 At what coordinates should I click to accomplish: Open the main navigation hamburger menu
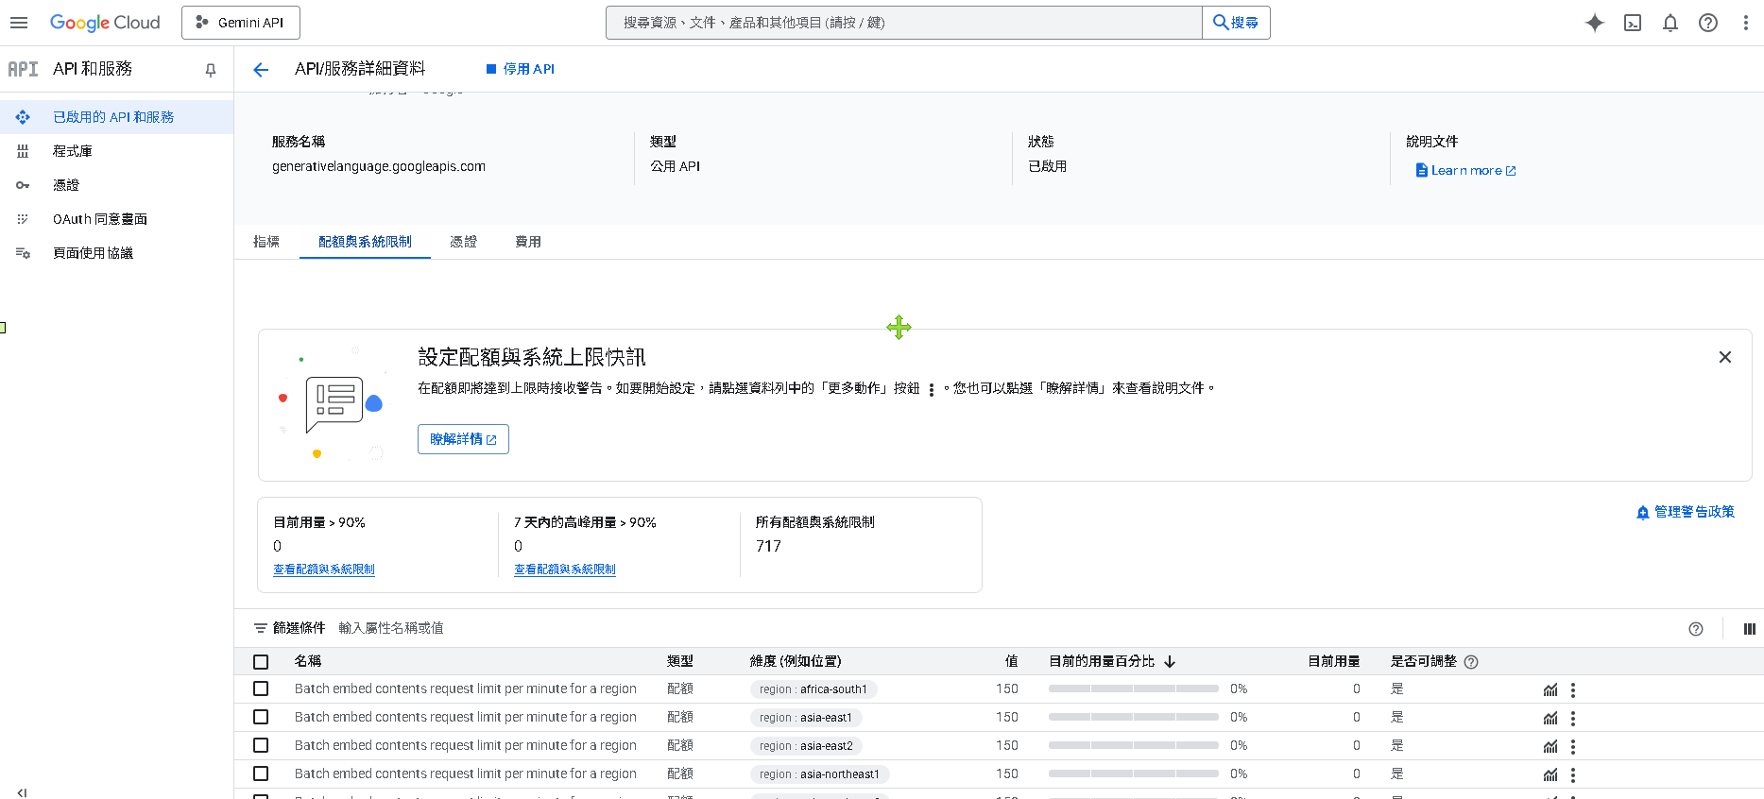click(x=19, y=23)
